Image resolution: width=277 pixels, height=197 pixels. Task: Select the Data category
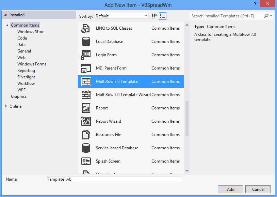[x=21, y=45]
